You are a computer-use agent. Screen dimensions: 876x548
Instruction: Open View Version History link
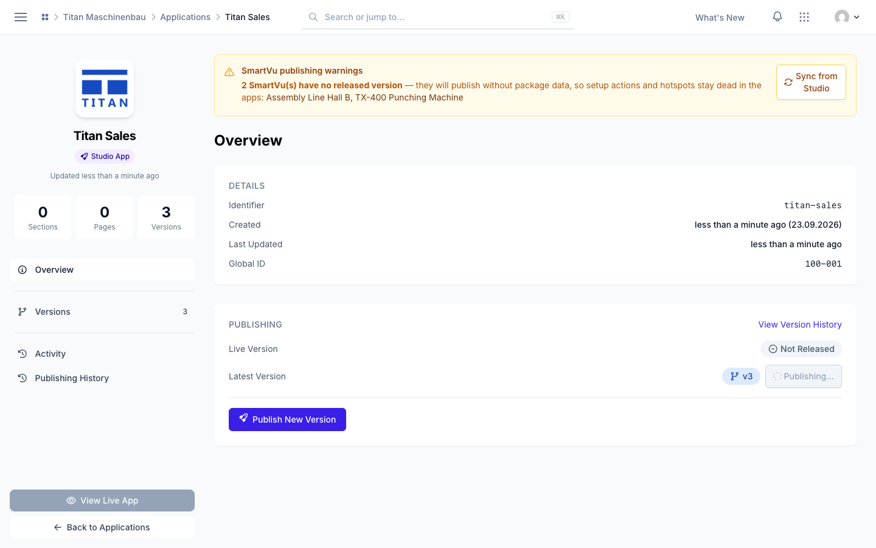pos(800,325)
